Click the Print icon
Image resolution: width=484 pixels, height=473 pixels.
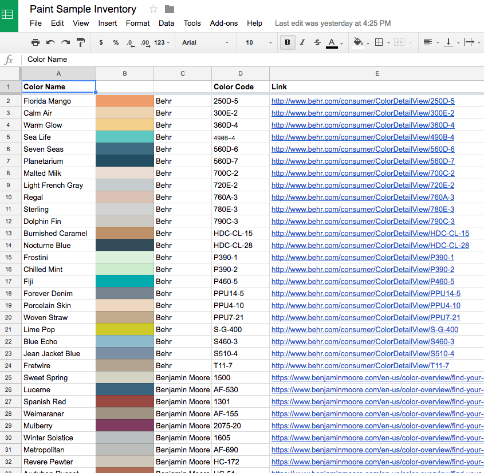(36, 42)
